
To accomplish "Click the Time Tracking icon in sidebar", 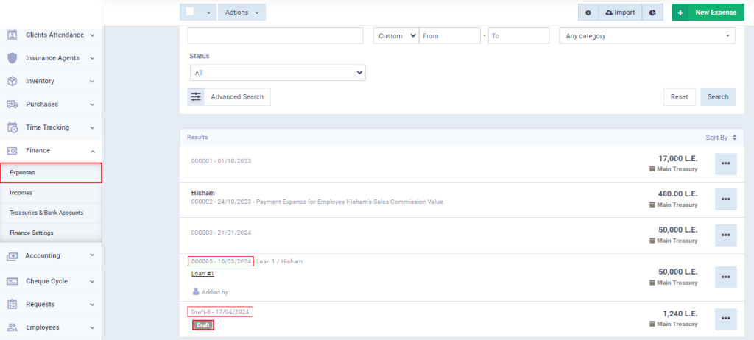I will click(x=13, y=127).
